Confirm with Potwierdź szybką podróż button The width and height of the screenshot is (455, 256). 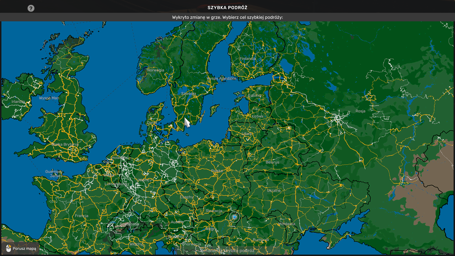(227, 250)
